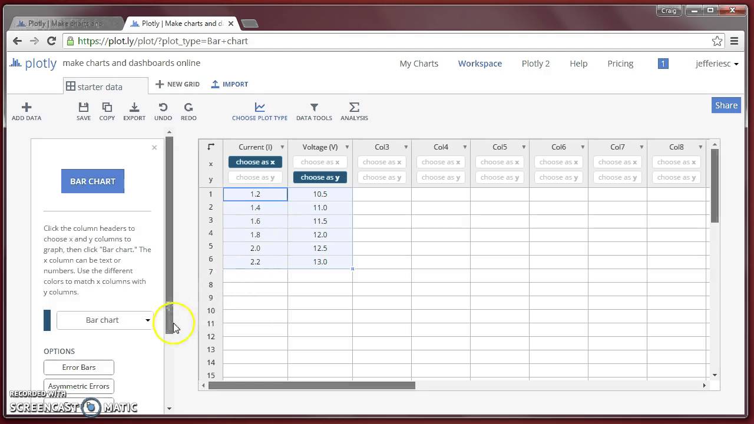This screenshot has height=424, width=754.
Task: Open the new tab button in Chrome
Action: 250,24
